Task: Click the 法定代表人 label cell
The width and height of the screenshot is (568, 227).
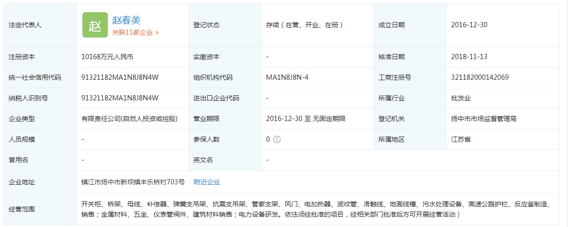Action: tap(25, 25)
